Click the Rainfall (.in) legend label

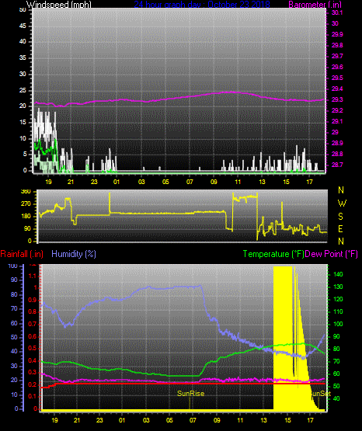point(22,254)
